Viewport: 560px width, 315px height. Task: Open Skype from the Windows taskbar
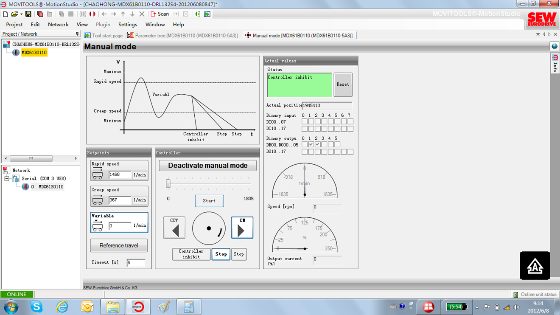tap(36, 307)
